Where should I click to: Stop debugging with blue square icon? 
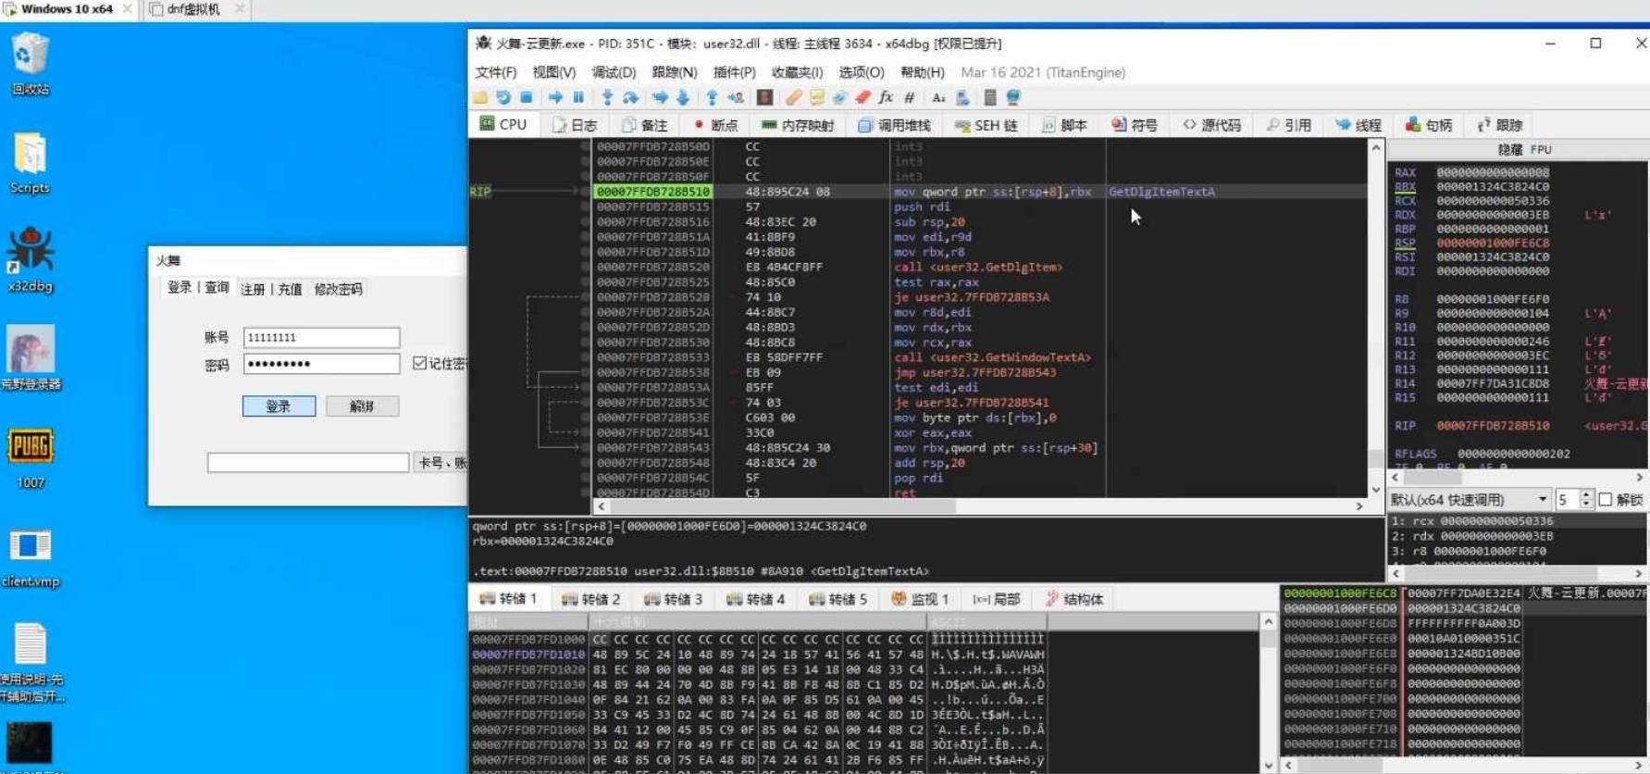tap(527, 97)
